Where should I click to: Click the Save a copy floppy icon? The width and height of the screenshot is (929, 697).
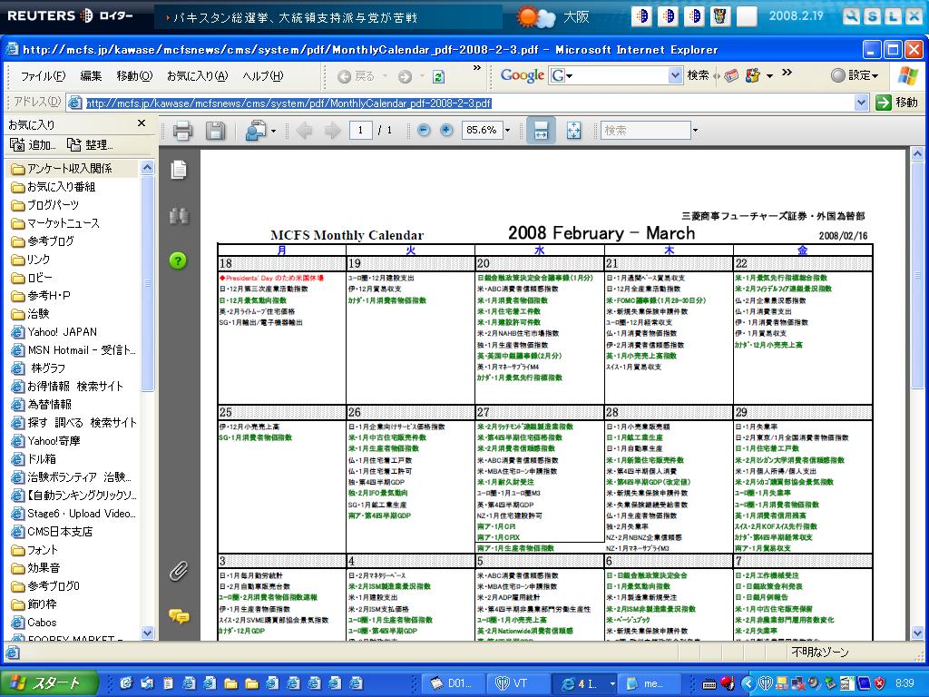pyautogui.click(x=215, y=131)
